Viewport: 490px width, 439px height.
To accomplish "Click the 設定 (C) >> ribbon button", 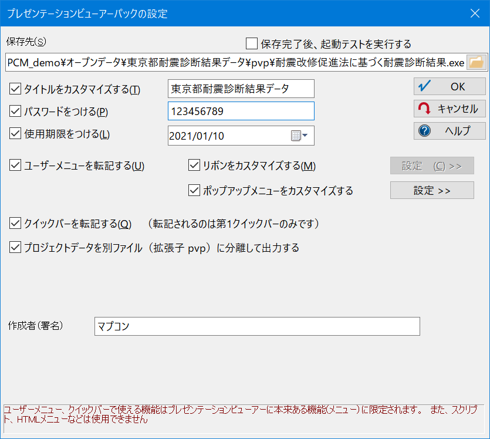I will point(432,166).
